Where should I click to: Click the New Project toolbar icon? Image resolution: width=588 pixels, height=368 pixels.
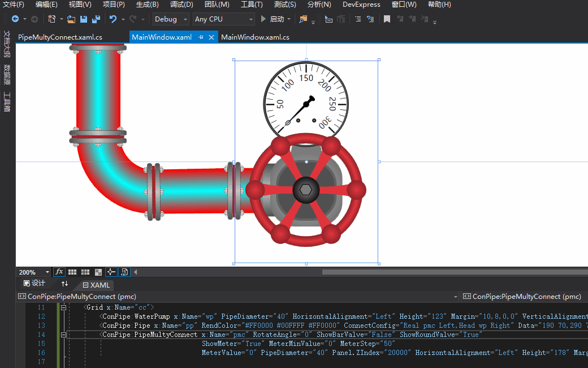coord(52,19)
